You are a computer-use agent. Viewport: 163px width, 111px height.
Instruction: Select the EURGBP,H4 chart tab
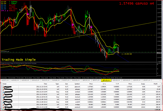[x=56, y=80]
